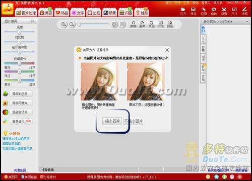Open the 边框 tab
The height and width of the screenshot is (181, 252).
click(94, 13)
